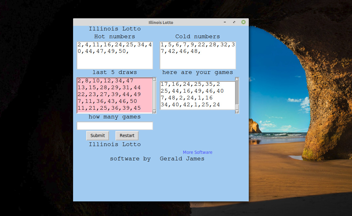The image size is (352, 216).
Task: Click game line 7,48,2,24,1,16
Action: [x=187, y=98]
